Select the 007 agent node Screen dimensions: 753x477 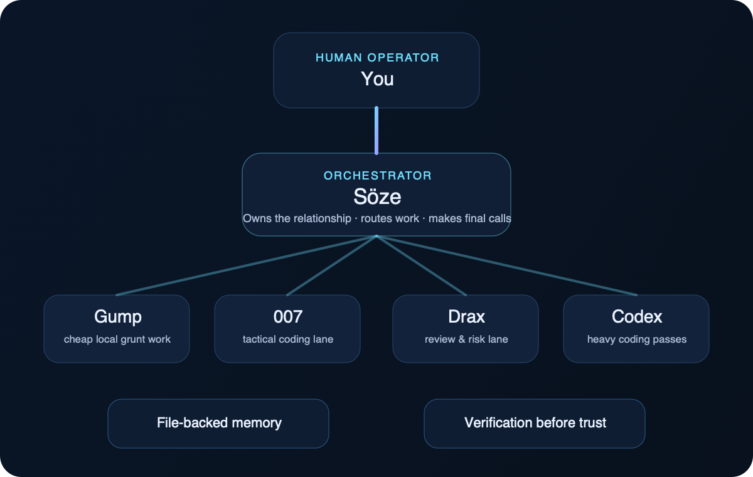pyautogui.click(x=287, y=328)
